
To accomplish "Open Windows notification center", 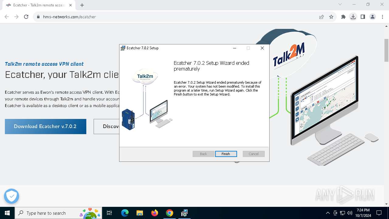I will tap(379, 213).
